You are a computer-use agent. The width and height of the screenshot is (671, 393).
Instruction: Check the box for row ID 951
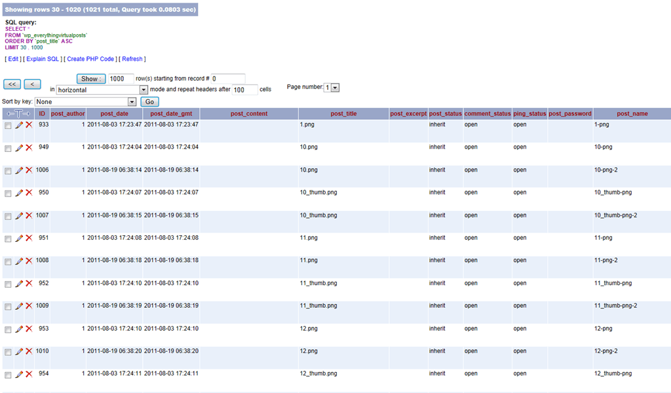[8, 239]
